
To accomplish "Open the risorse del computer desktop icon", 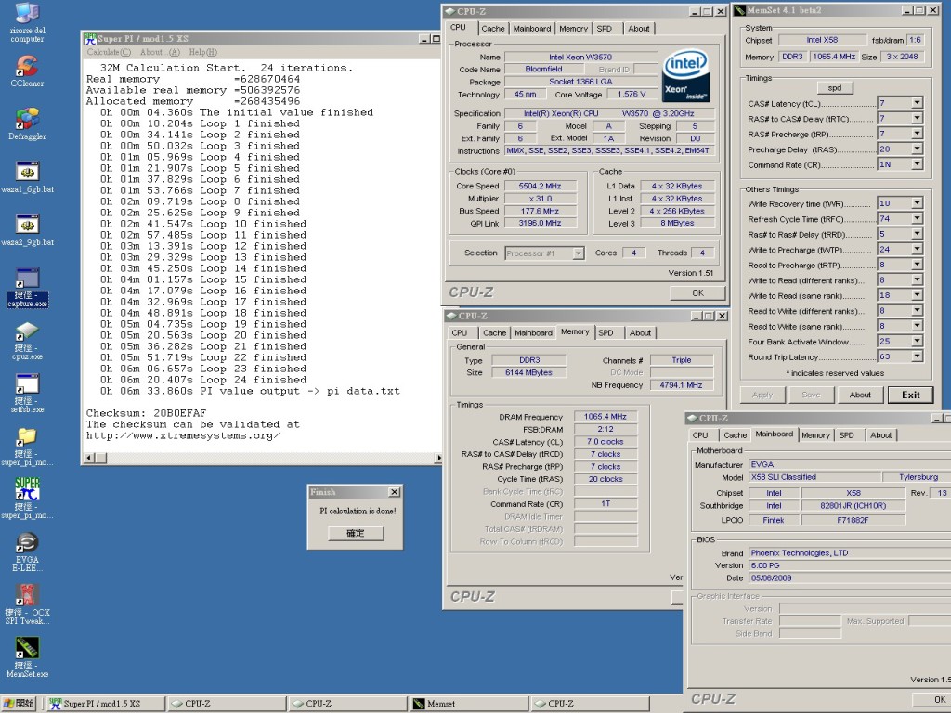I will click(x=27, y=22).
